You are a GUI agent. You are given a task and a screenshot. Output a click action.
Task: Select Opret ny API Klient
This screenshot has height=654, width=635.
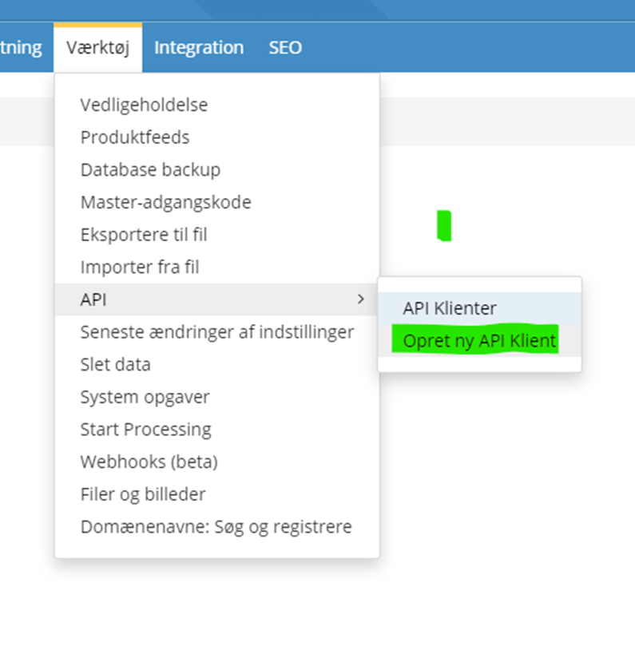pos(479,341)
